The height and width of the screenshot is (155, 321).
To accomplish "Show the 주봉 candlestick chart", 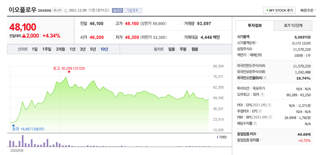I will click(x=183, y=49).
